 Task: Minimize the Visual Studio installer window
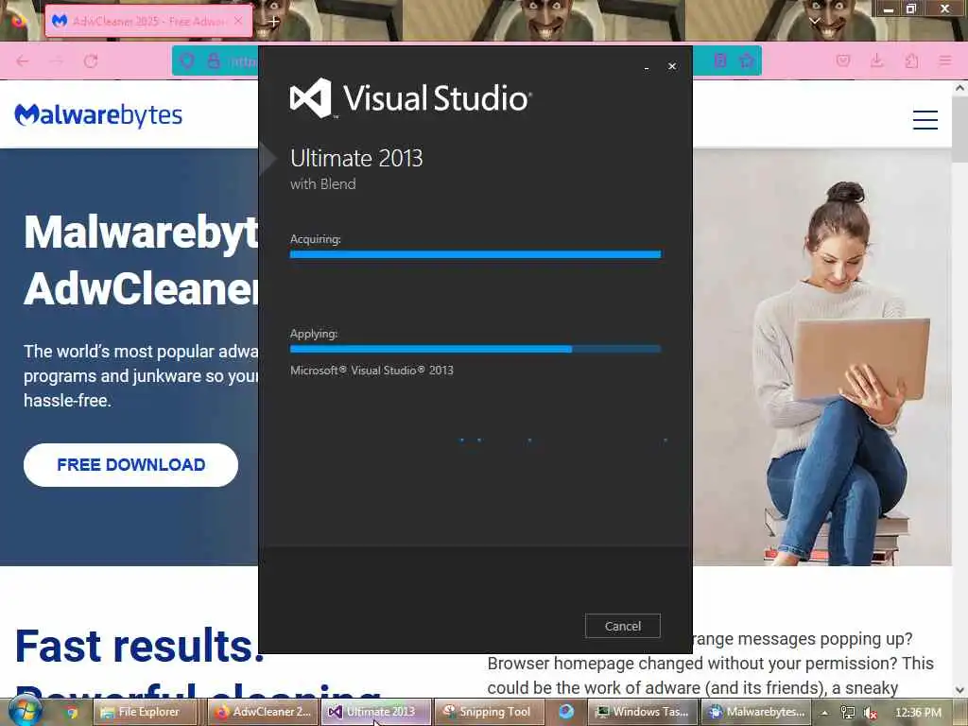point(647,67)
